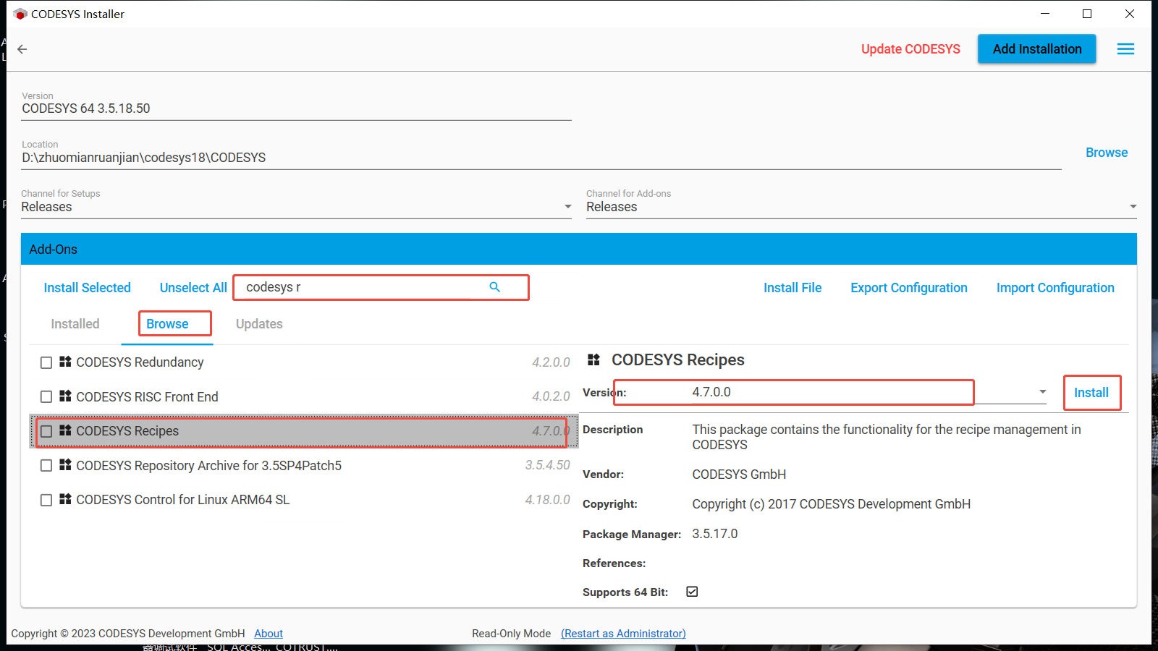Click Restart as Administrator link

[x=623, y=634]
